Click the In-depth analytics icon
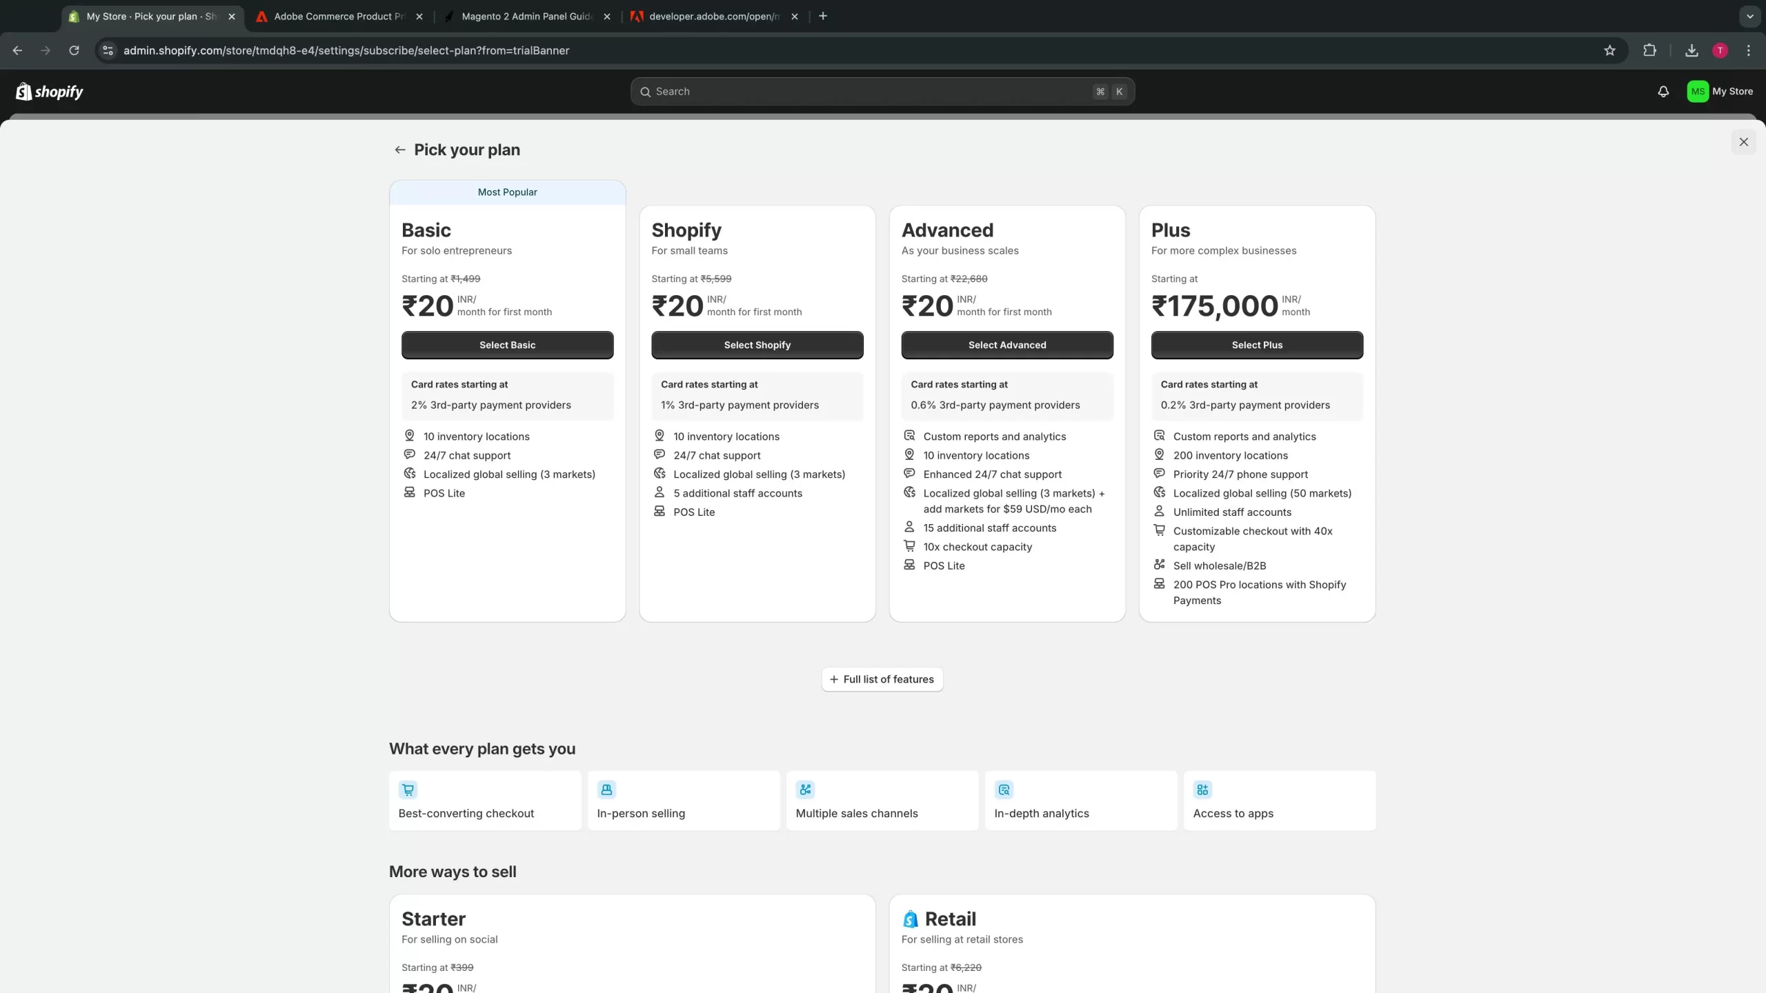 point(1004,790)
